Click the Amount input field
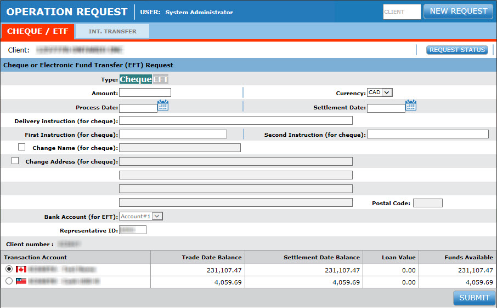The image size is (497, 308). (145, 93)
